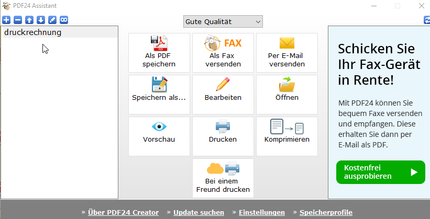Click the Bearbeiten pencil tile
Screen dimensions: 430x219
(x=223, y=95)
